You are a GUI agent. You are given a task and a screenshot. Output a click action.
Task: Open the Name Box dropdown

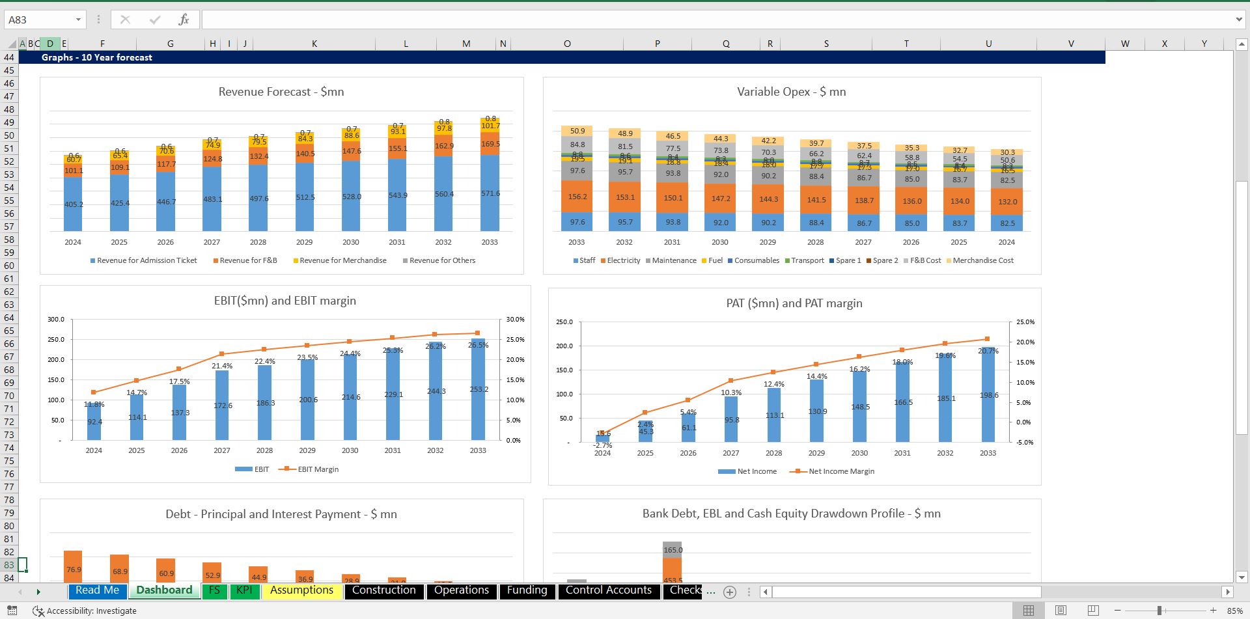78,20
